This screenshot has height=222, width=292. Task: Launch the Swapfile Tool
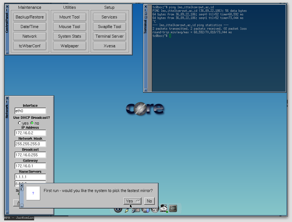(110, 27)
